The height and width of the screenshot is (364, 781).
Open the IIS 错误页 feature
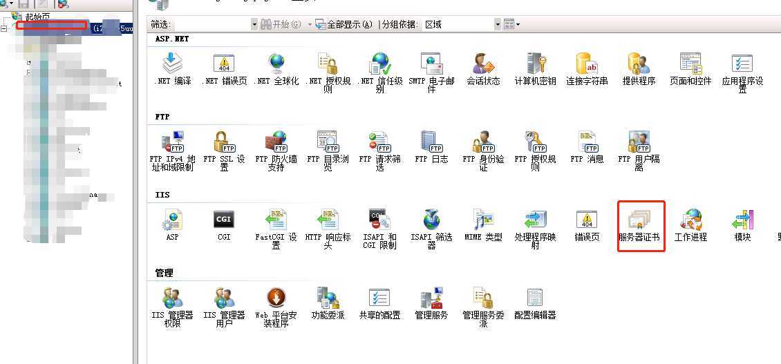[x=587, y=226]
